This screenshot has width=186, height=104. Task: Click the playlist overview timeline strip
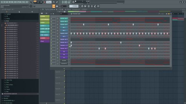[x=119, y=12]
